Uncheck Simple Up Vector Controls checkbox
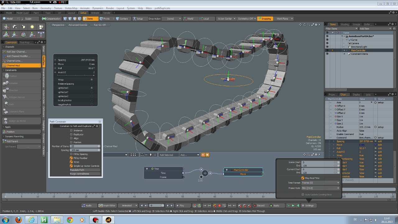 pos(71,166)
